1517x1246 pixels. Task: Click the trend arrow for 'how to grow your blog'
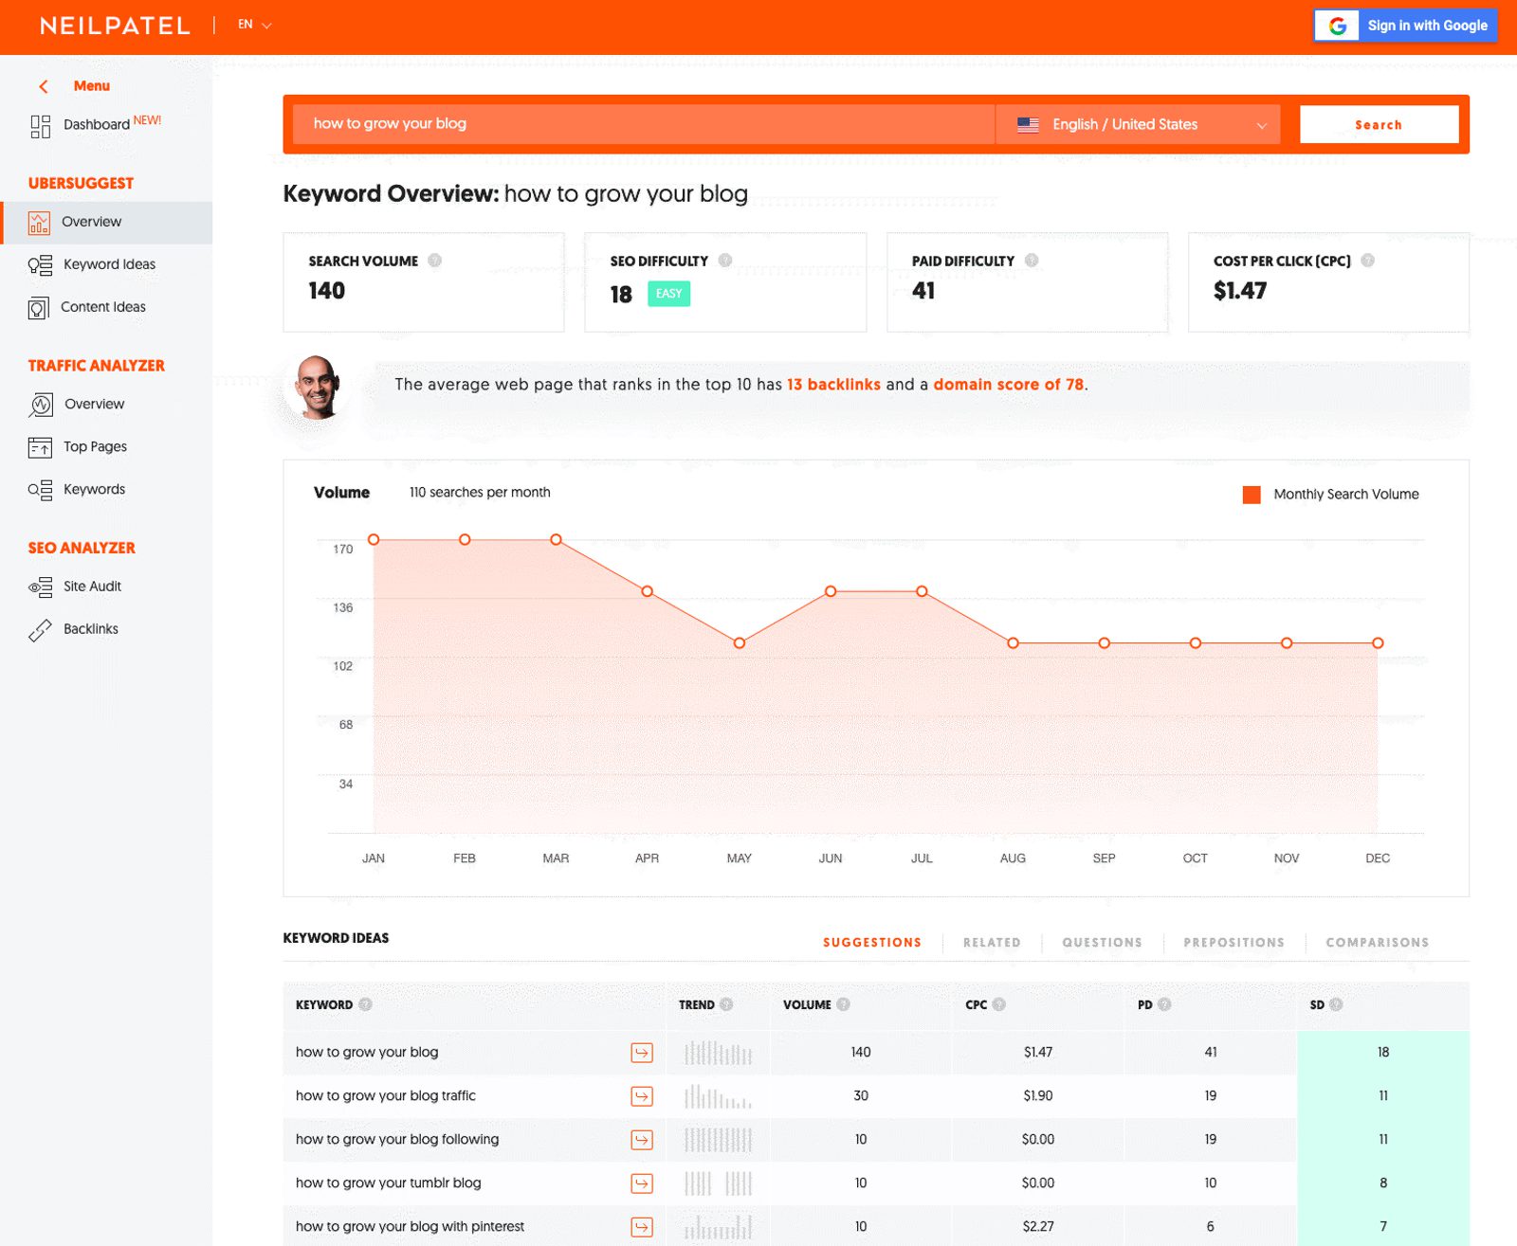(x=642, y=1052)
